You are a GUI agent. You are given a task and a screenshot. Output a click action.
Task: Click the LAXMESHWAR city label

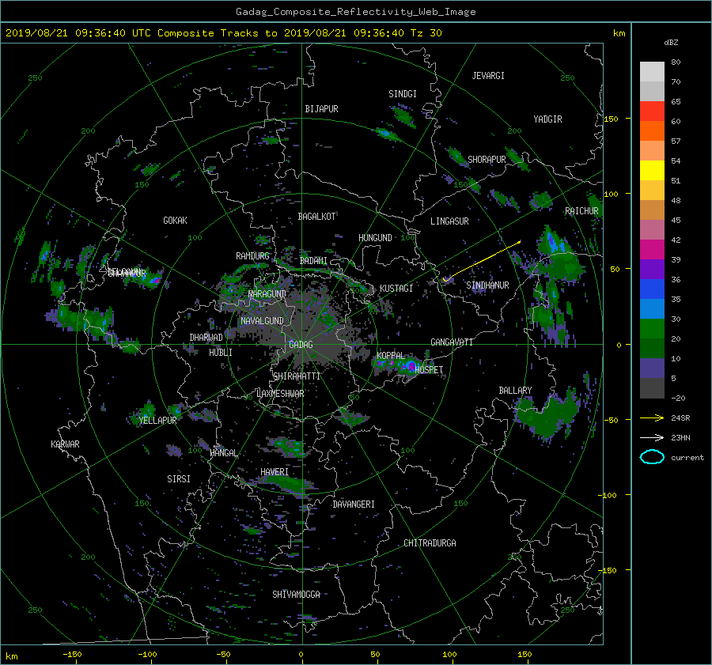click(280, 394)
